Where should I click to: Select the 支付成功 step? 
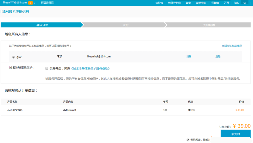click(x=209, y=25)
